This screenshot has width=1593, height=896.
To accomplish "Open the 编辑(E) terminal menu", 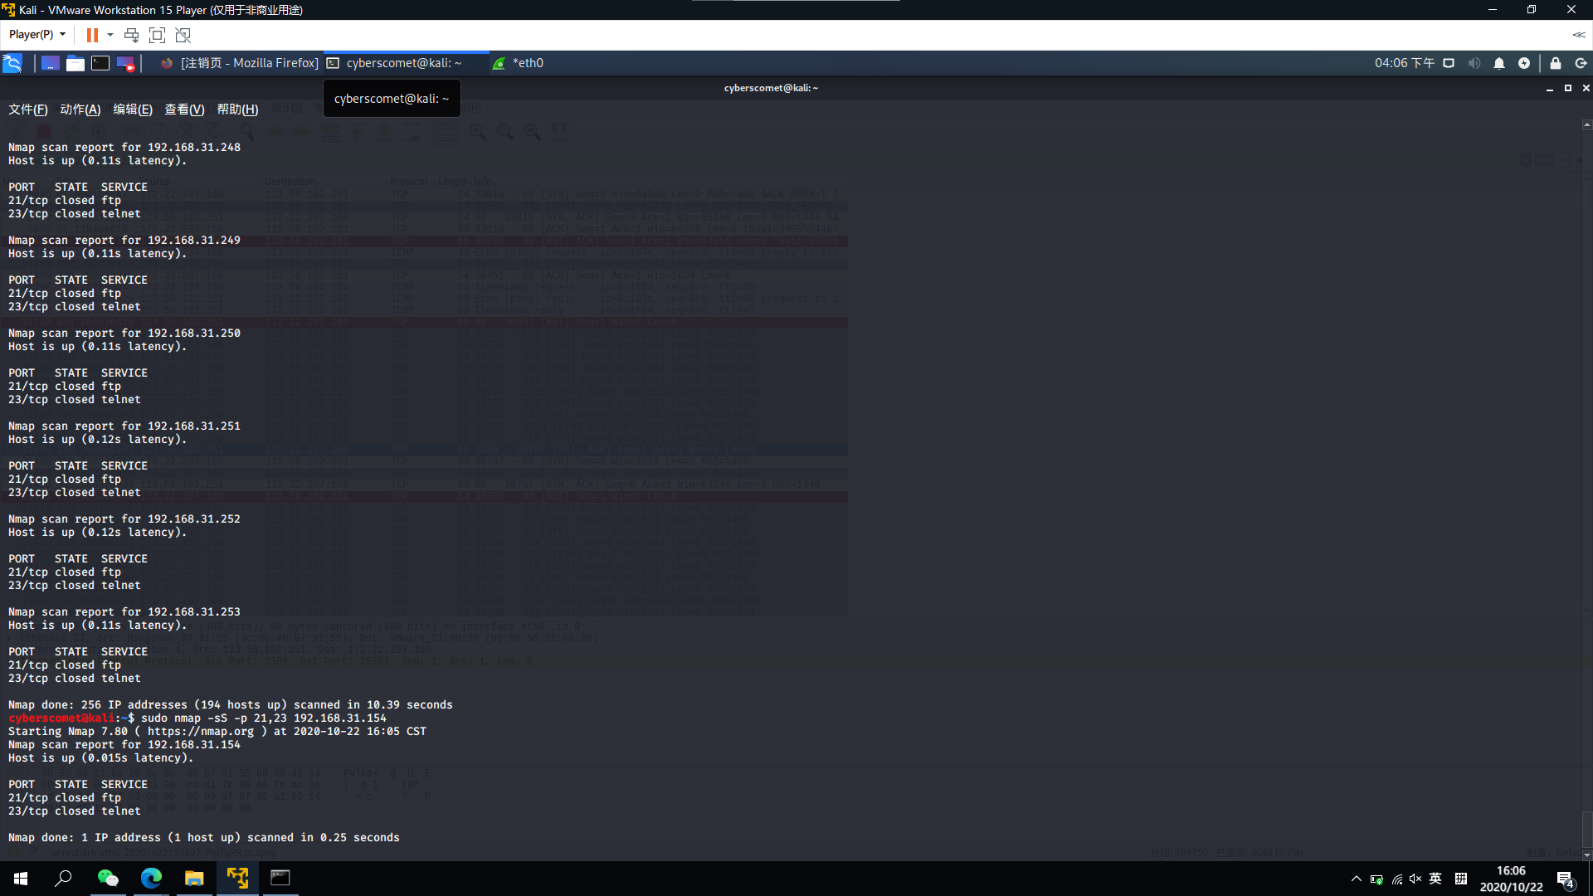I will [133, 110].
